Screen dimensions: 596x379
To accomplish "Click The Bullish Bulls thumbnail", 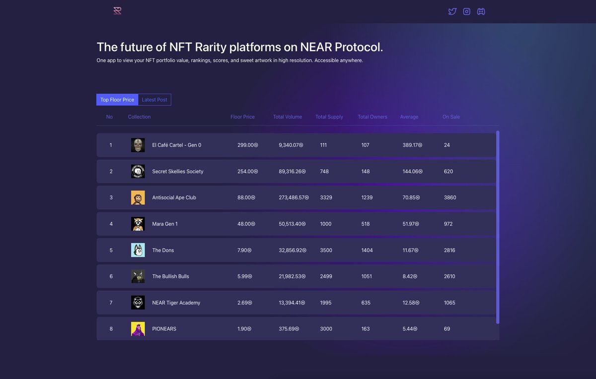I will tap(138, 276).
